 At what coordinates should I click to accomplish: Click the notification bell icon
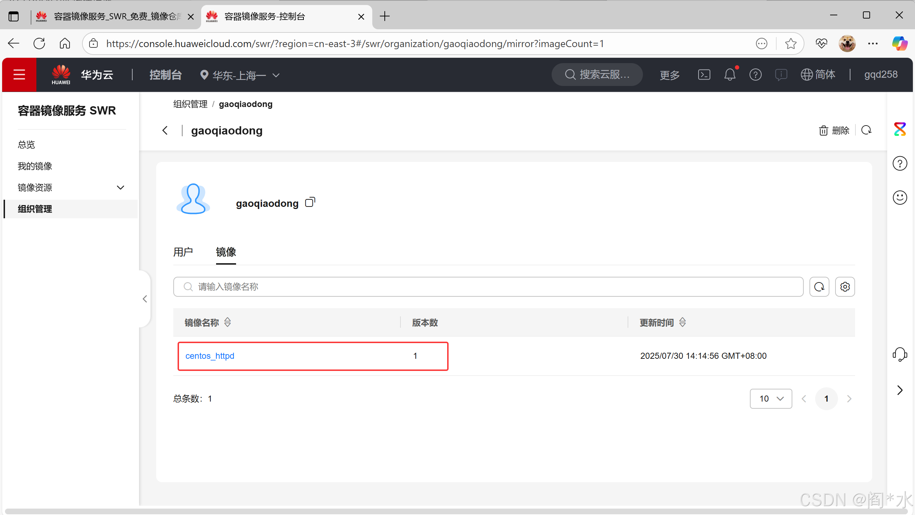coord(730,75)
